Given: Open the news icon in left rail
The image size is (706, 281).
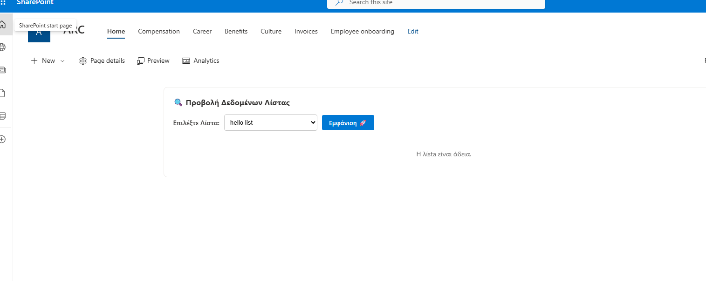Looking at the screenshot, I should [2, 70].
